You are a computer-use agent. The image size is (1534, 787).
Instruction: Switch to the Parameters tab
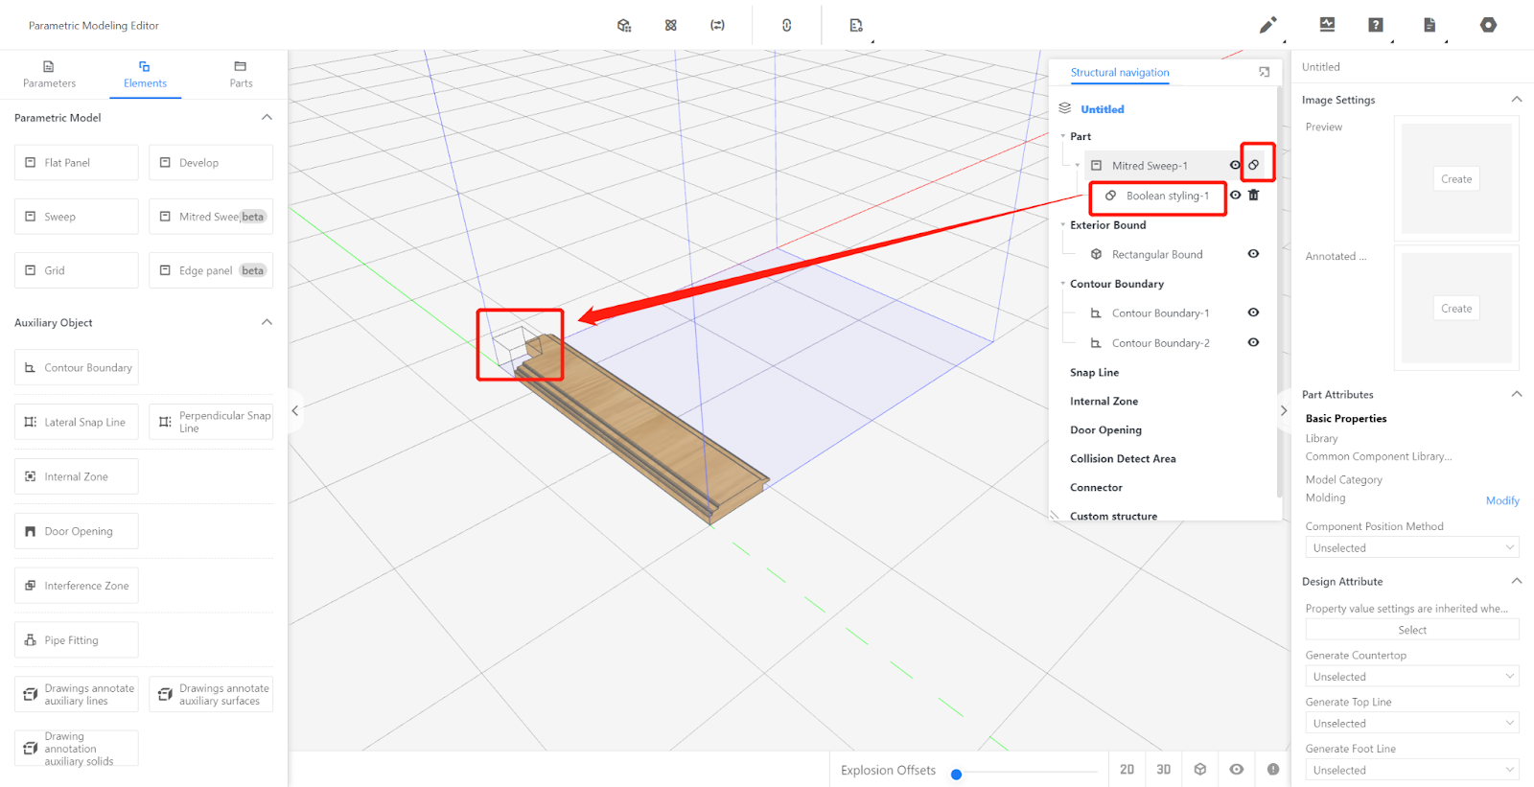point(49,74)
